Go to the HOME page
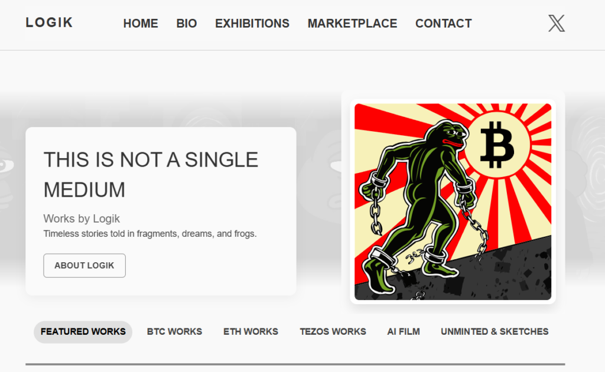The height and width of the screenshot is (372, 605). pos(141,24)
